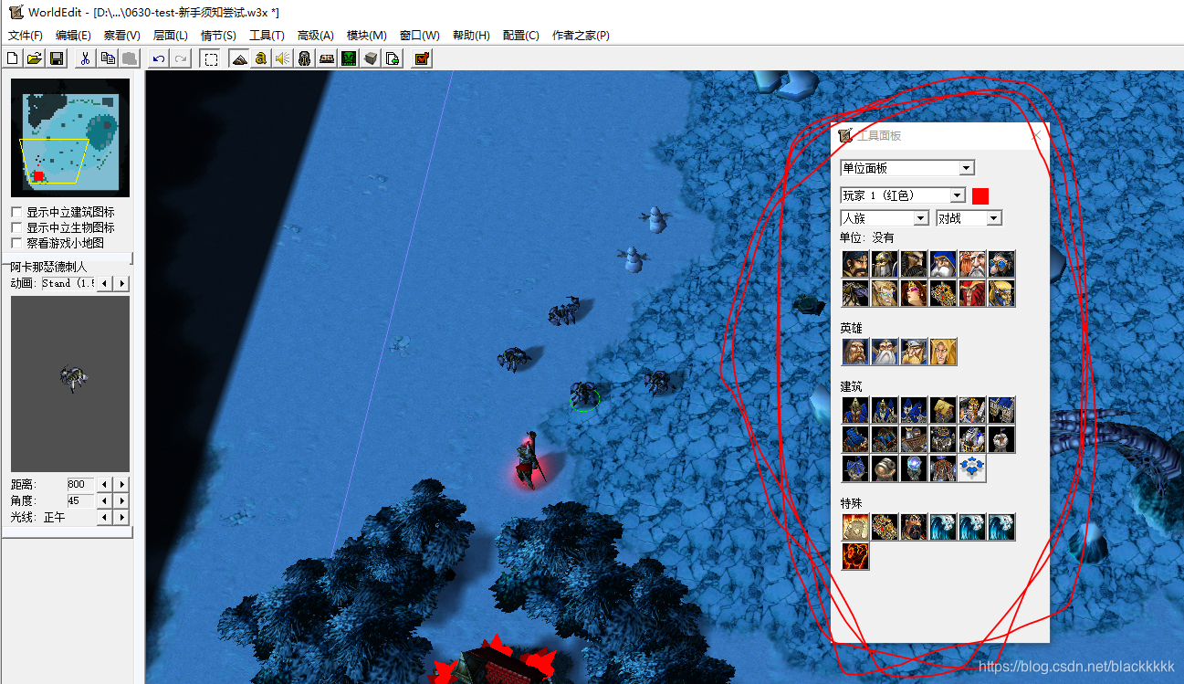Select the first water elemental icon under 特殊
Viewport: 1184px width, 684px height.
pos(943,527)
